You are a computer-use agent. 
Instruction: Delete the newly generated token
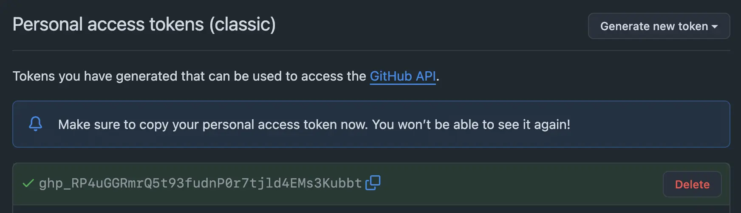click(x=692, y=185)
